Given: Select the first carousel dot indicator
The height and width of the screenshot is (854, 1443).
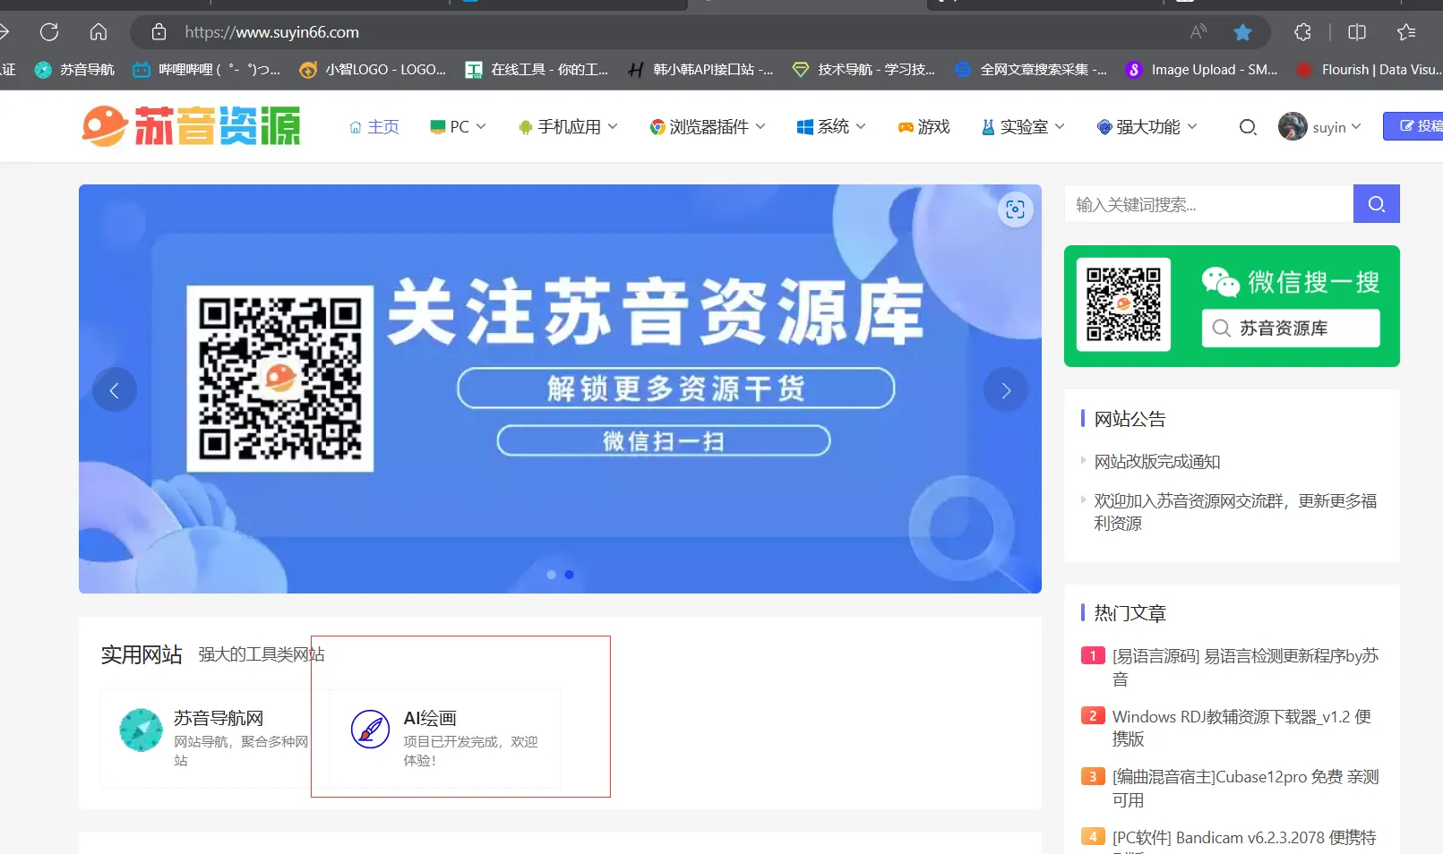Looking at the screenshot, I should 551,575.
